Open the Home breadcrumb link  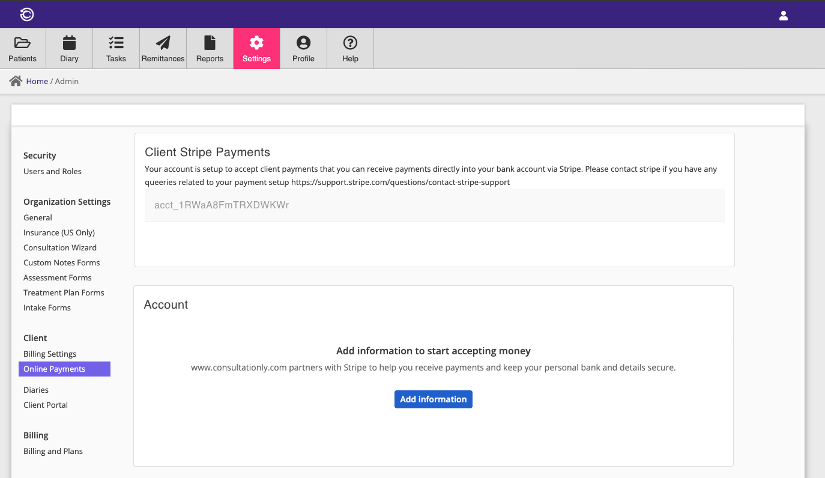click(37, 81)
